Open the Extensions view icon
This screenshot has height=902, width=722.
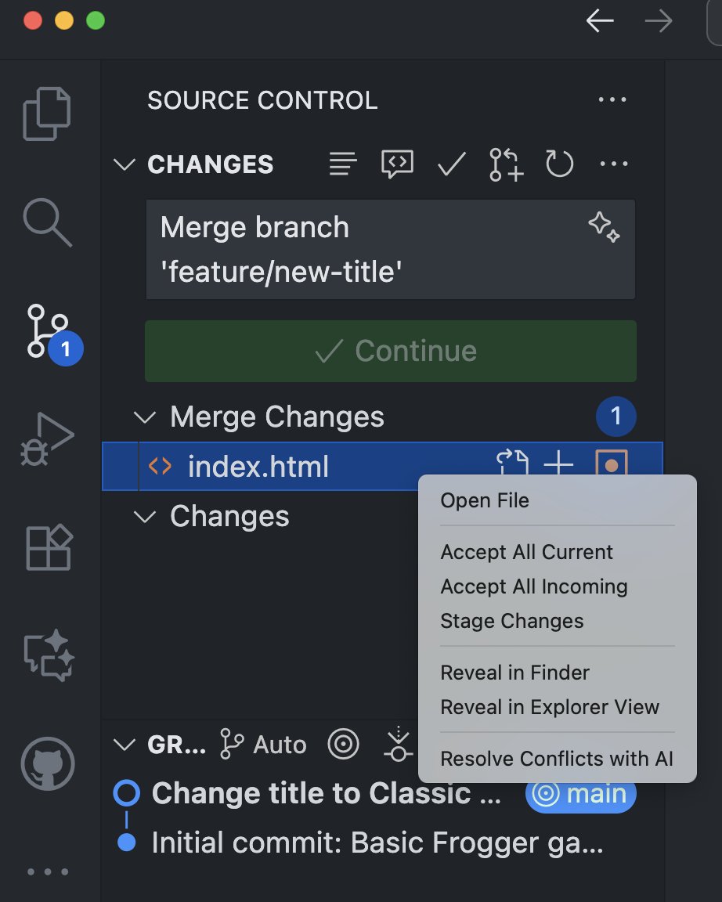[x=49, y=547]
